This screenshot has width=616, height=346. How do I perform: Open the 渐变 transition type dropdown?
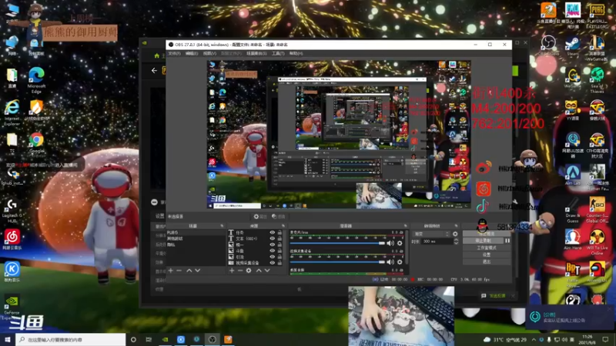431,234
